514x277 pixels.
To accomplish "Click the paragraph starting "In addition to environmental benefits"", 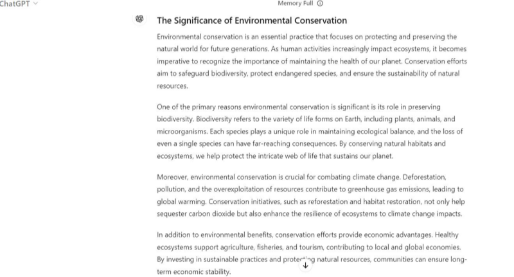I will tap(312, 253).
